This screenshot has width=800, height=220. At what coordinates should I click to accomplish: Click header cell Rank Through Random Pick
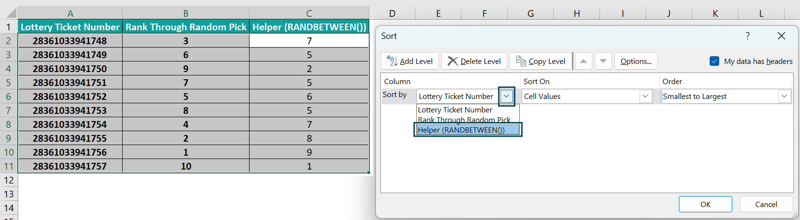click(186, 27)
